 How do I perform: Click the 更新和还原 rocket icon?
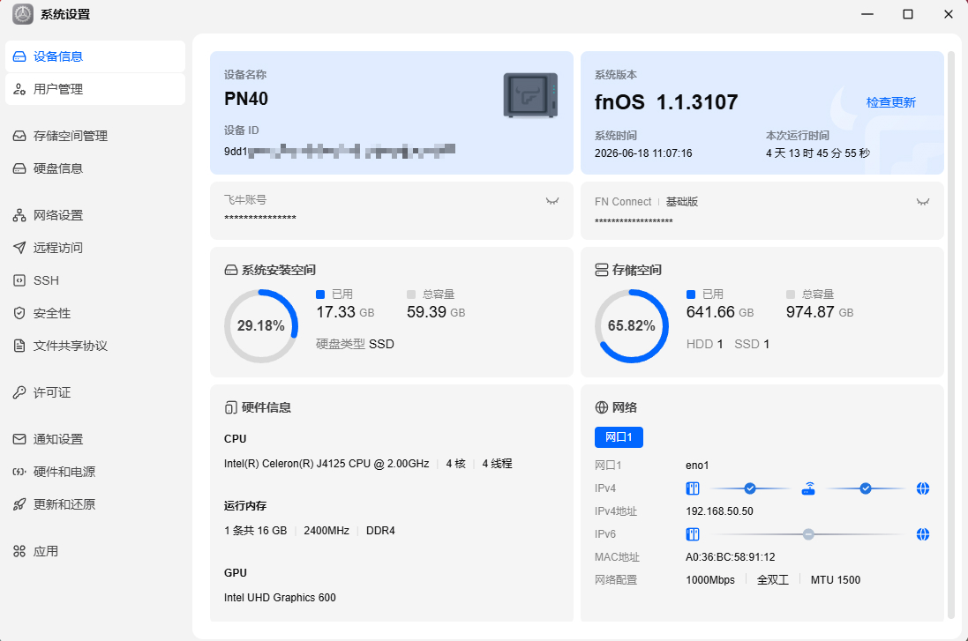[19, 504]
